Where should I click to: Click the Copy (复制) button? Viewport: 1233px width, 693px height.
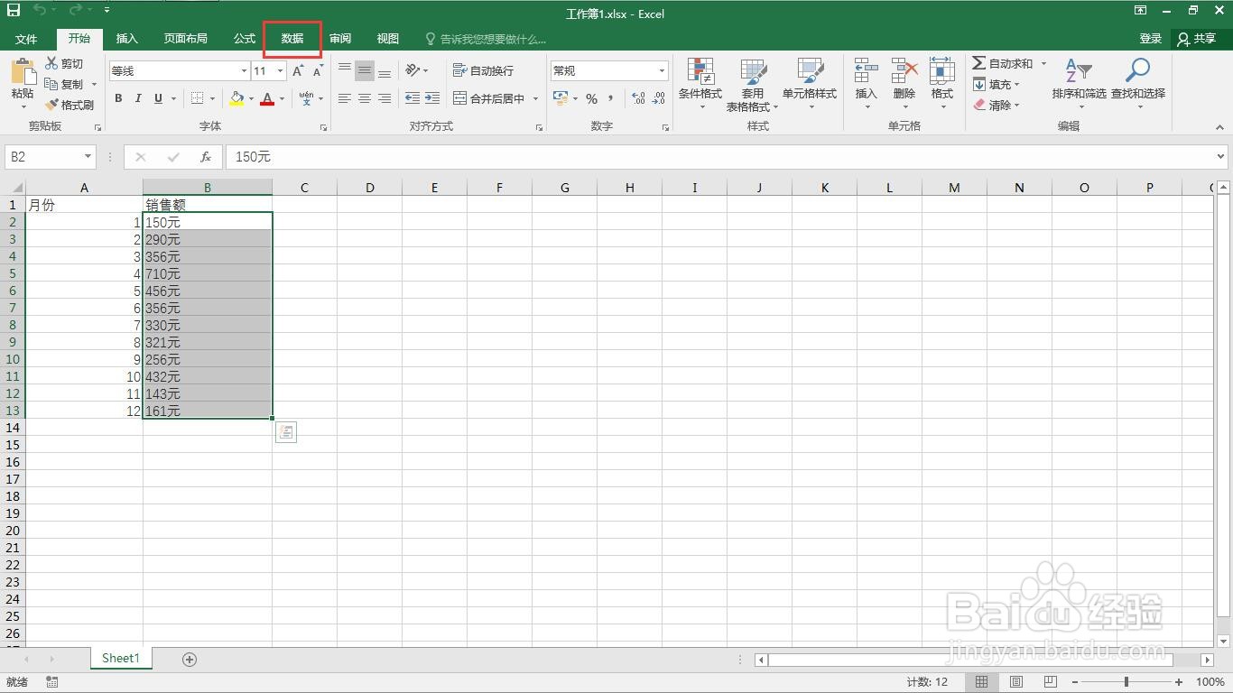[66, 84]
